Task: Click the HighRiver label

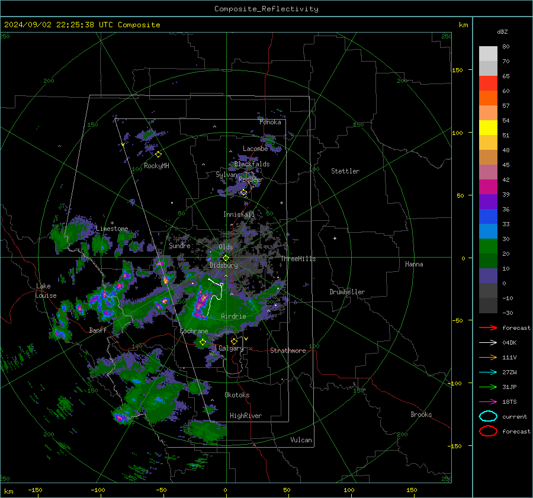Action: tap(246, 416)
